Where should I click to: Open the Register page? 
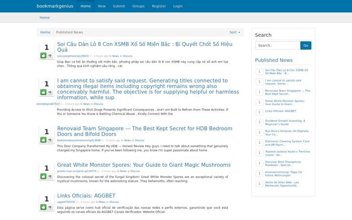point(159,6)
